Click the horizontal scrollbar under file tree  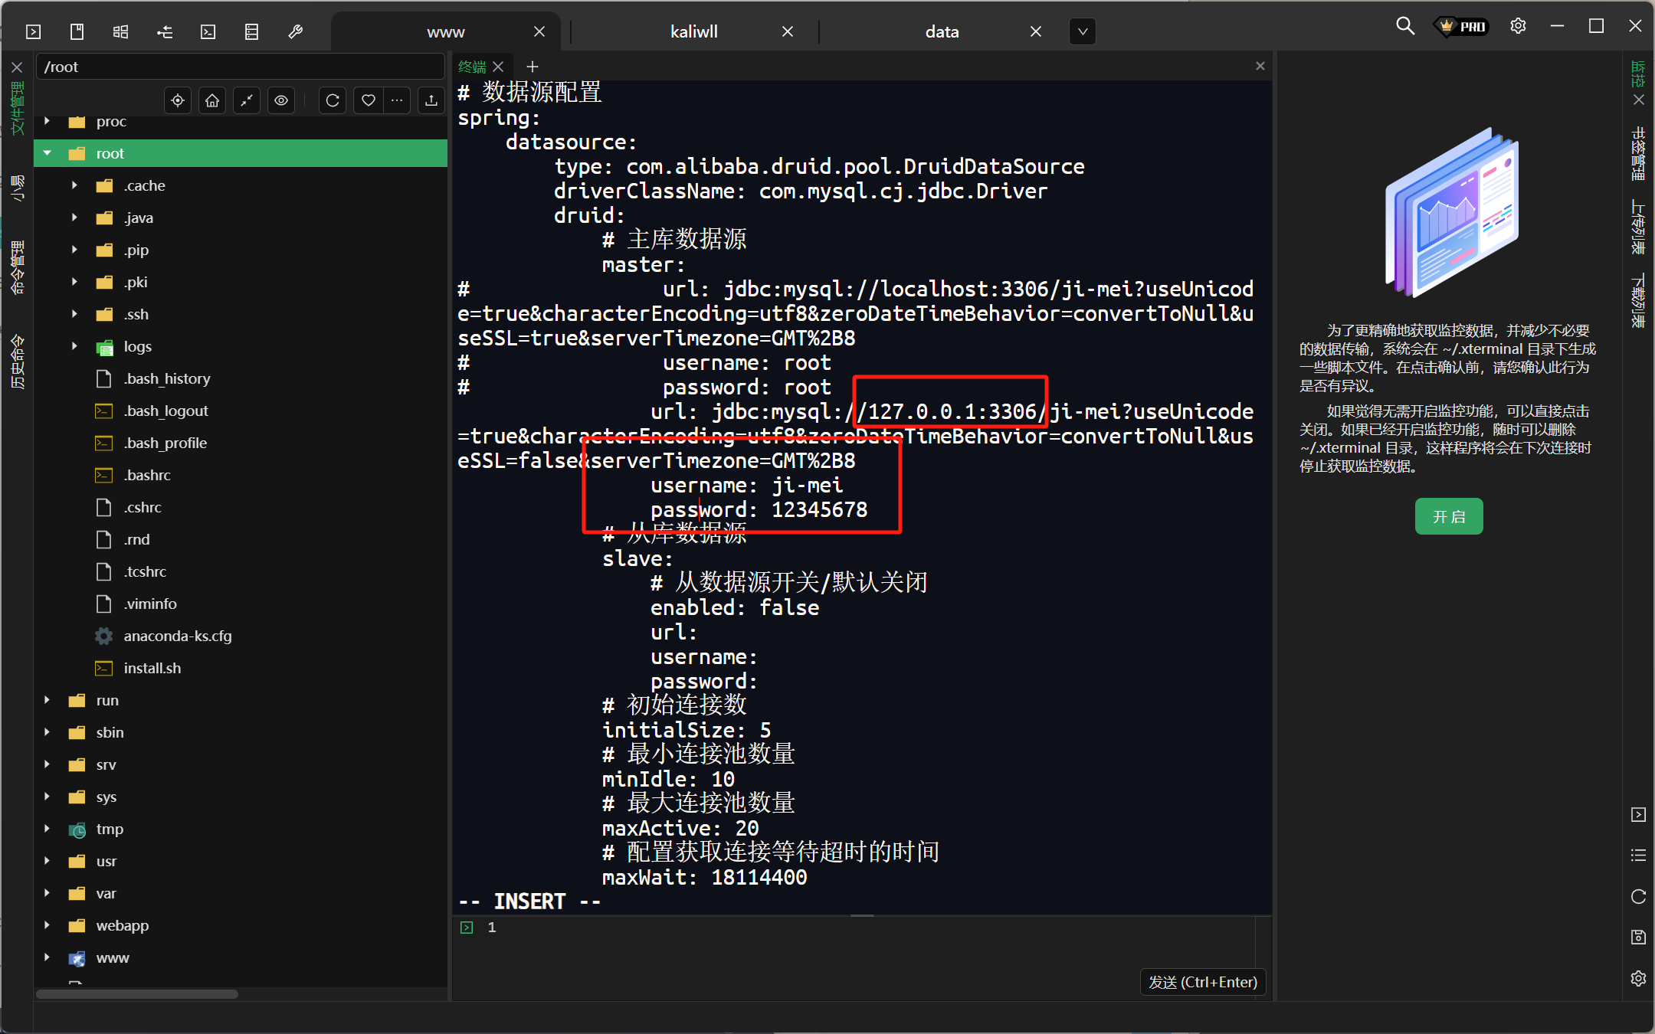tap(138, 994)
